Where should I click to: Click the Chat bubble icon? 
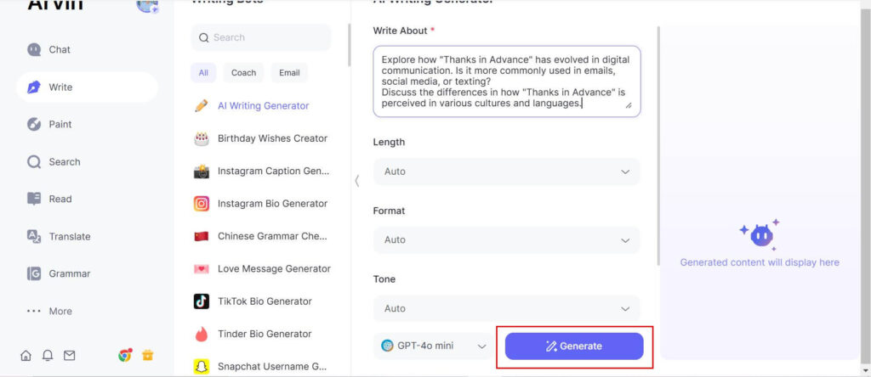[x=34, y=49]
